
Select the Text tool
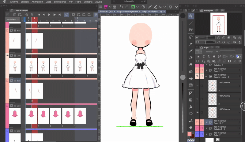(x=191, y=107)
